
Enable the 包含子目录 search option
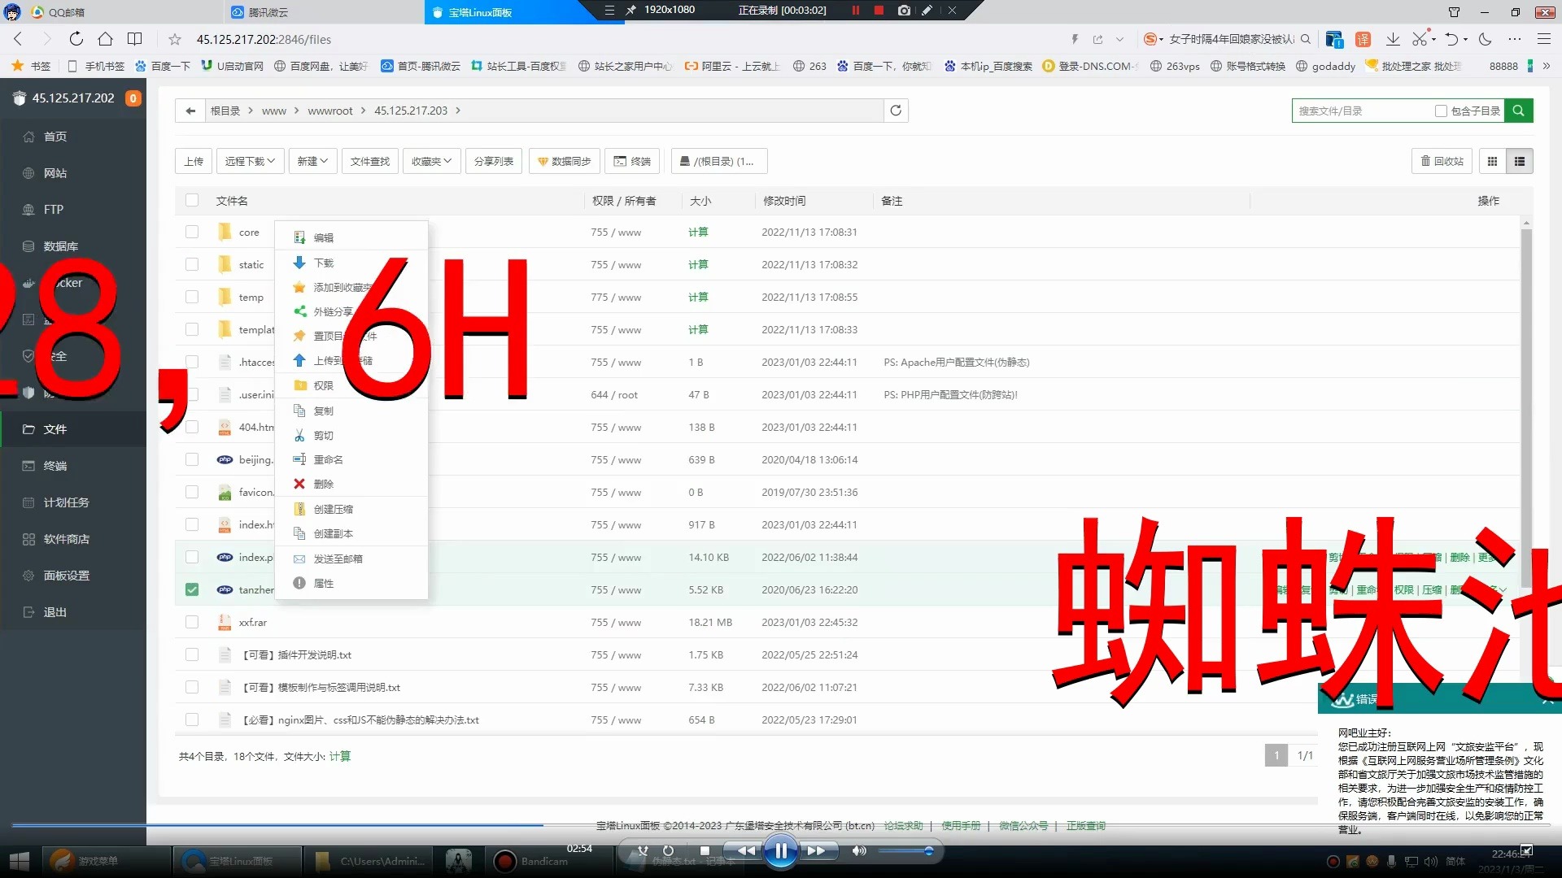[x=1441, y=111]
